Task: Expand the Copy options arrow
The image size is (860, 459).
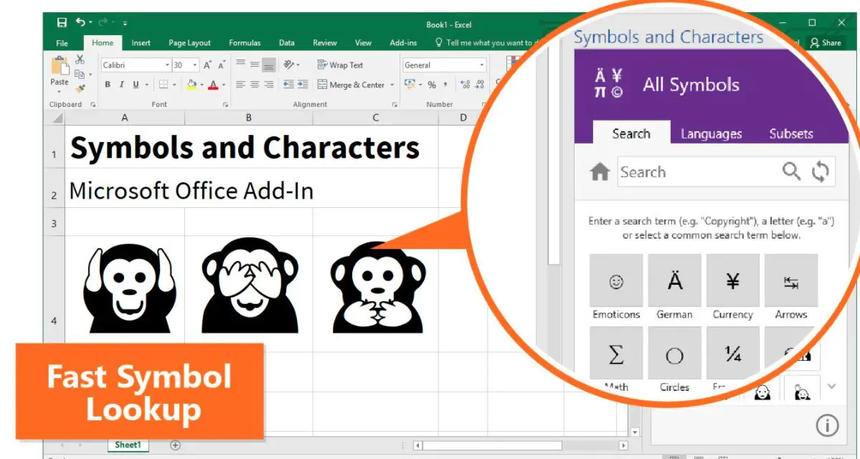Action: click(90, 75)
